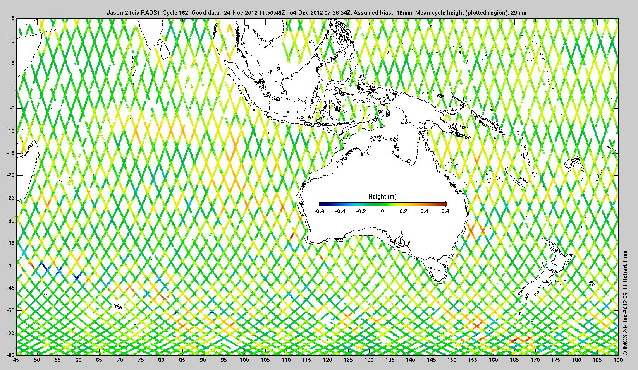This screenshot has width=638, height=370.
Task: Click longitude tick label 190
Action: pyautogui.click(x=618, y=360)
